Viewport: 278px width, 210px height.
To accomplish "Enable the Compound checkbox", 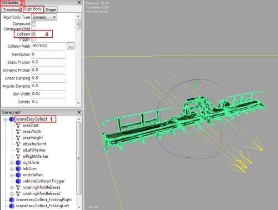I will (34, 23).
